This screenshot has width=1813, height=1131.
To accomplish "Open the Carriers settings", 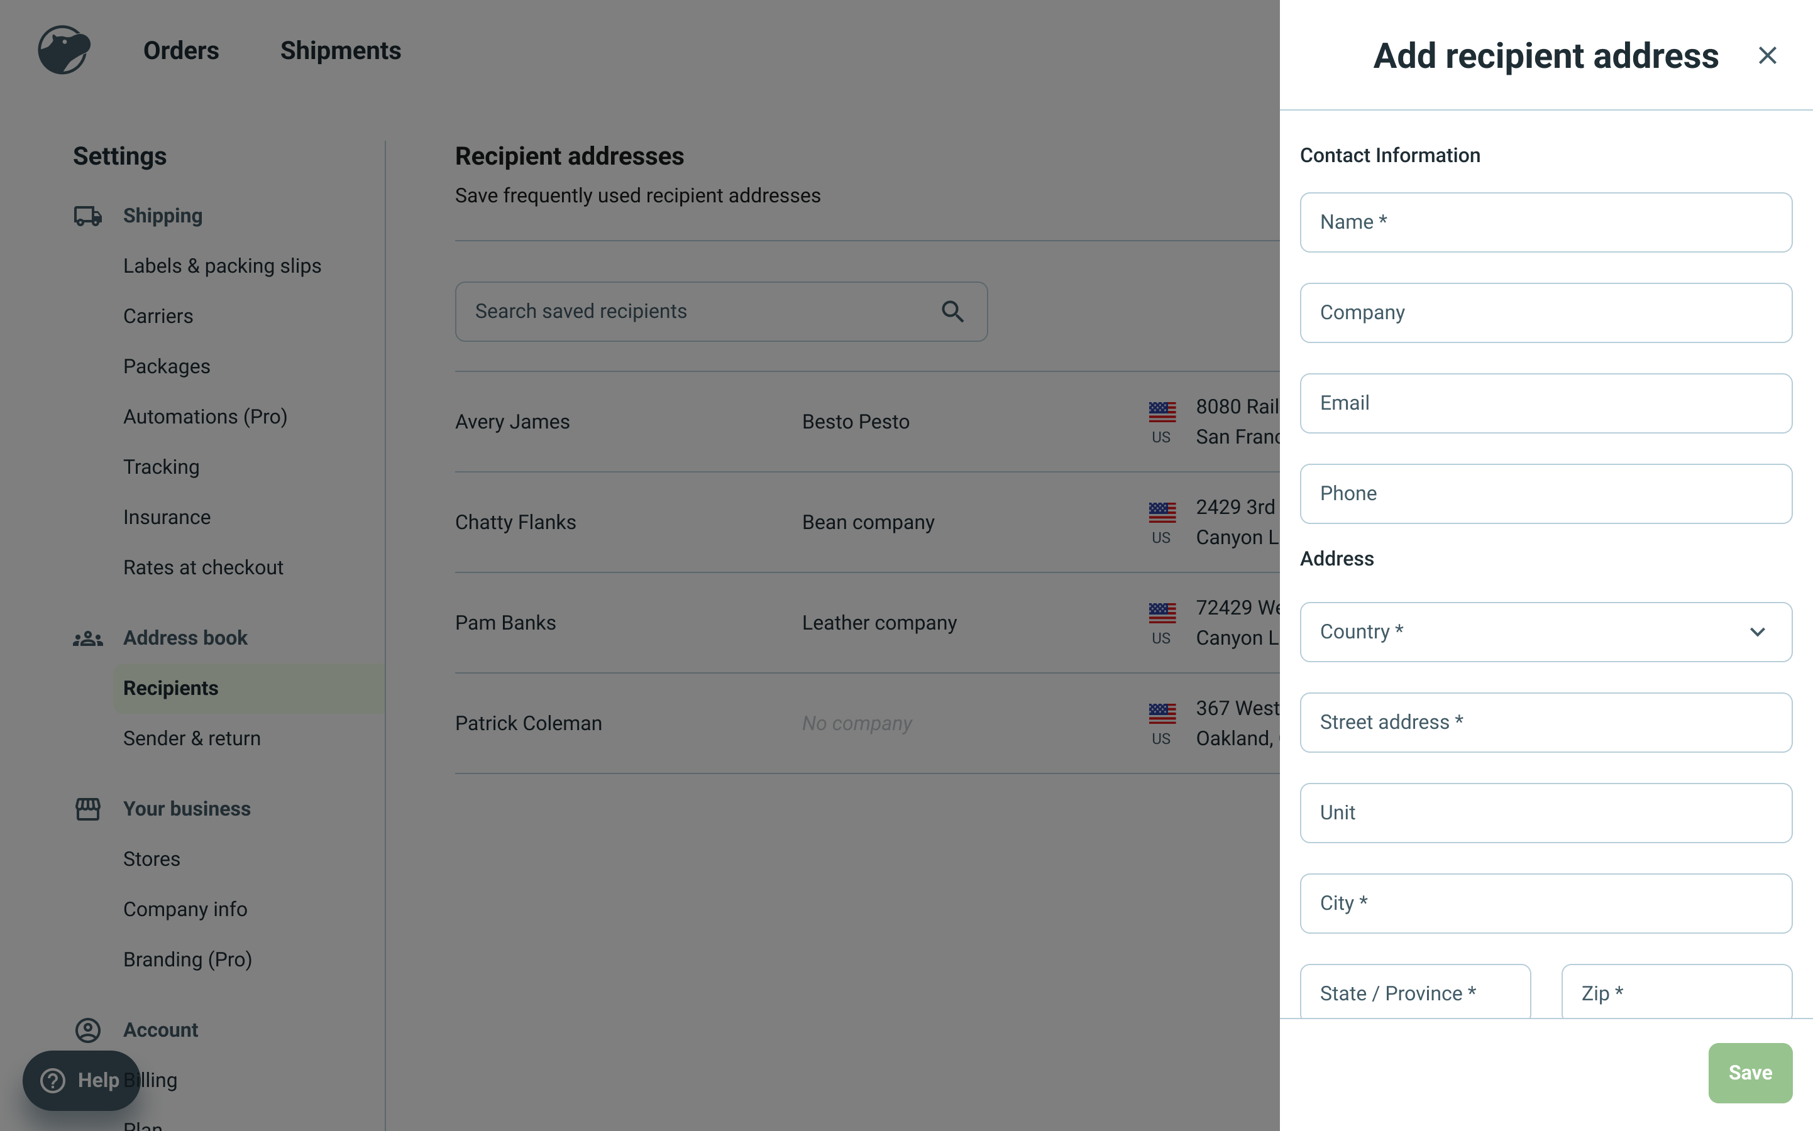I will [x=158, y=315].
